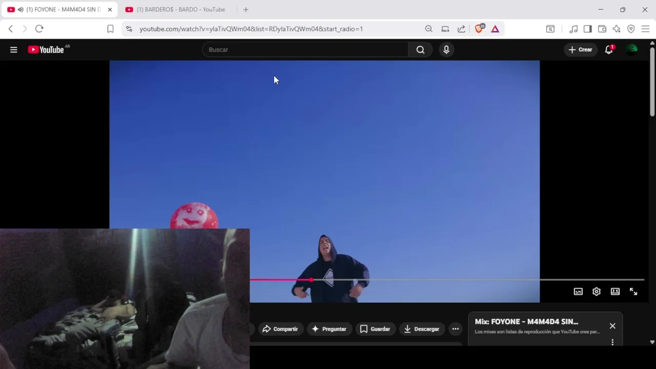Open Brave Wallet icon

coord(602,29)
